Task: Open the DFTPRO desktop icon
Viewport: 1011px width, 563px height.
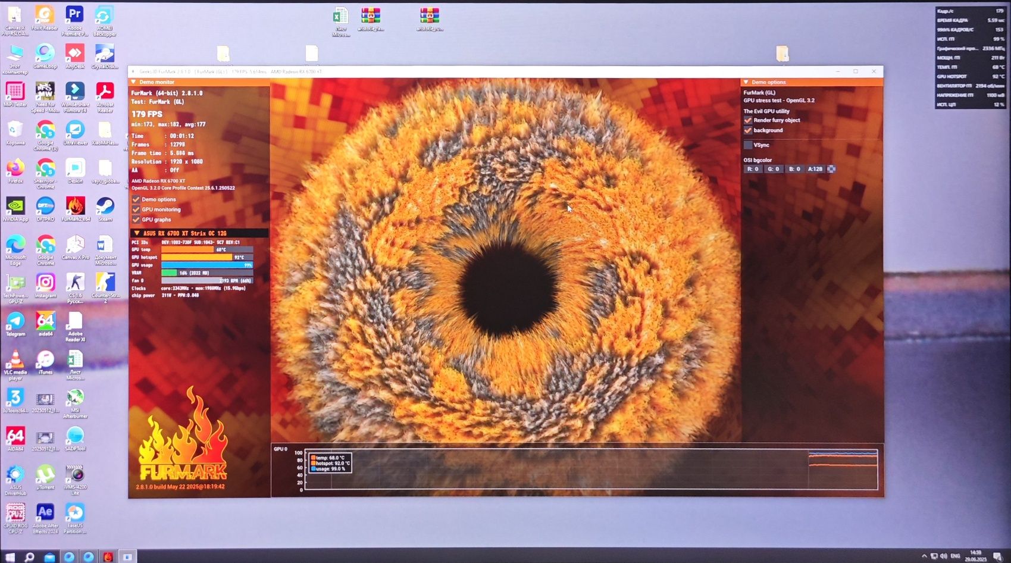Action: click(x=45, y=209)
